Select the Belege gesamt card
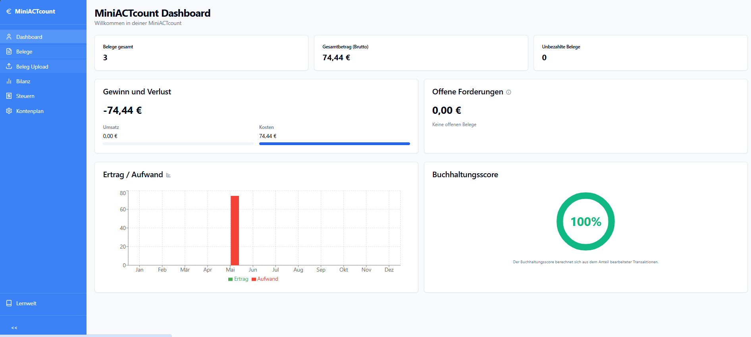Screen dimensions: 751x337 pos(201,53)
